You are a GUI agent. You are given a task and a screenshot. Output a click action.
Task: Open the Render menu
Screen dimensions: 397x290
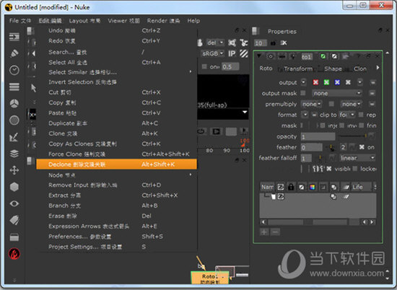coord(164,21)
